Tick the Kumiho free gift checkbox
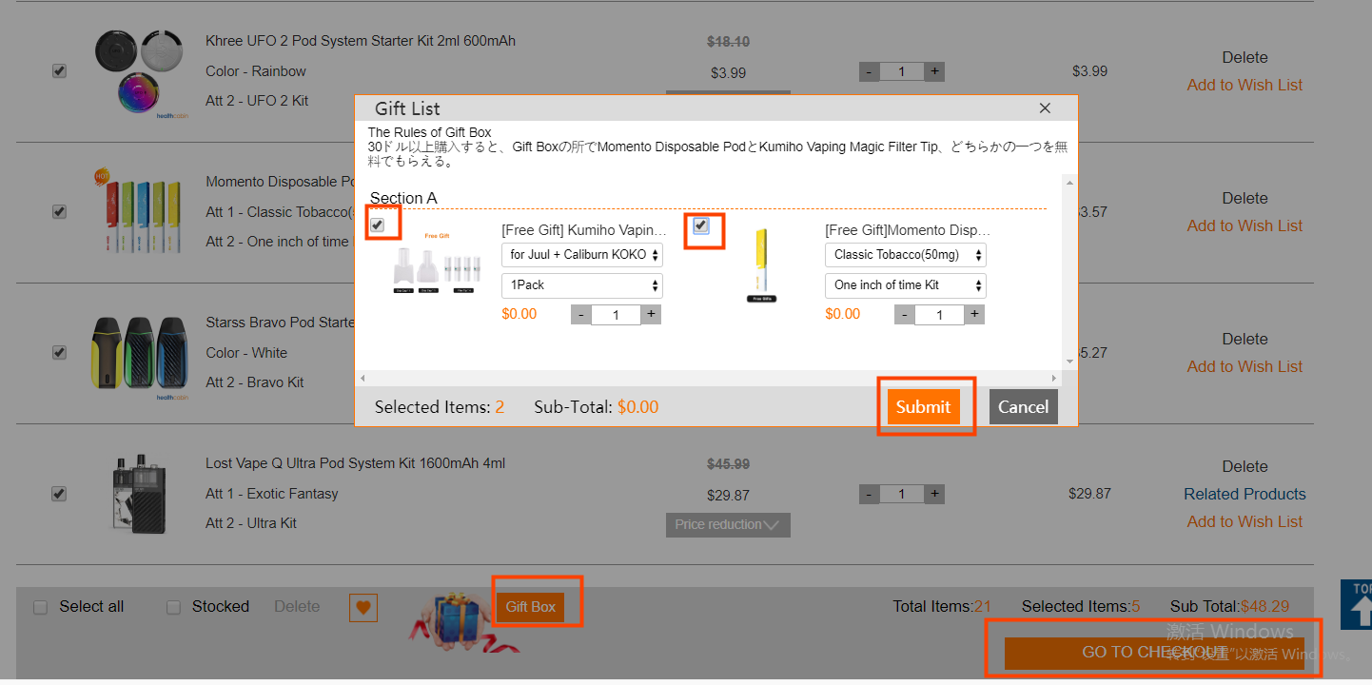The width and height of the screenshot is (1372, 685). (378, 225)
